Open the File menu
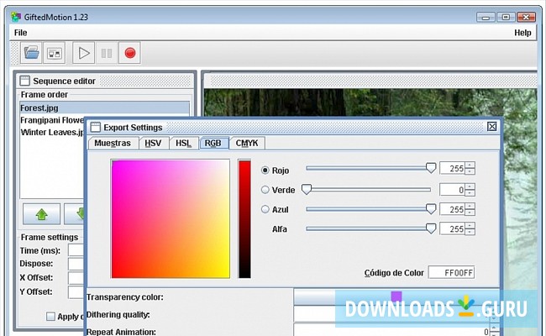Image resolution: width=546 pixels, height=336 pixels. click(20, 33)
